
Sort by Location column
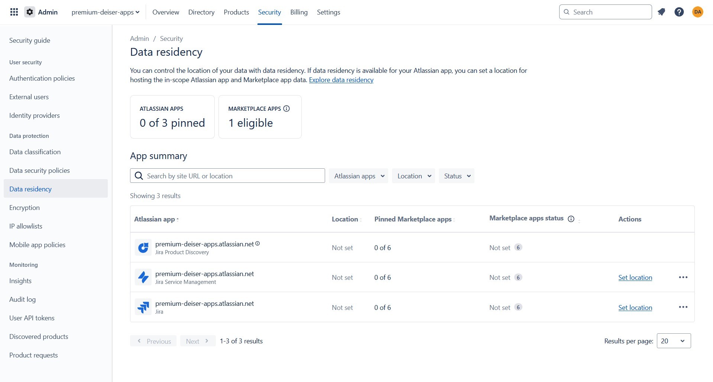point(361,220)
